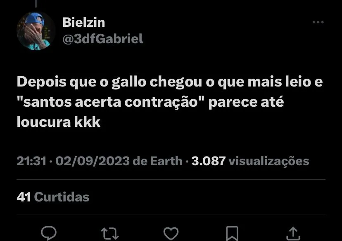The width and height of the screenshot is (342, 241).
Task: Save the tweet with the bookmark icon
Action: [232, 234]
